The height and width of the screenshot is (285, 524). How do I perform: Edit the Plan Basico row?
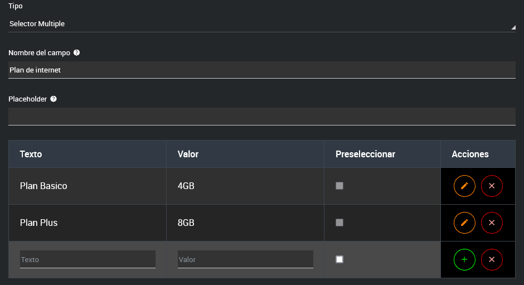pos(464,186)
